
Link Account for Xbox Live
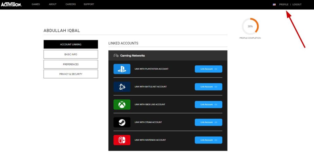point(209,105)
